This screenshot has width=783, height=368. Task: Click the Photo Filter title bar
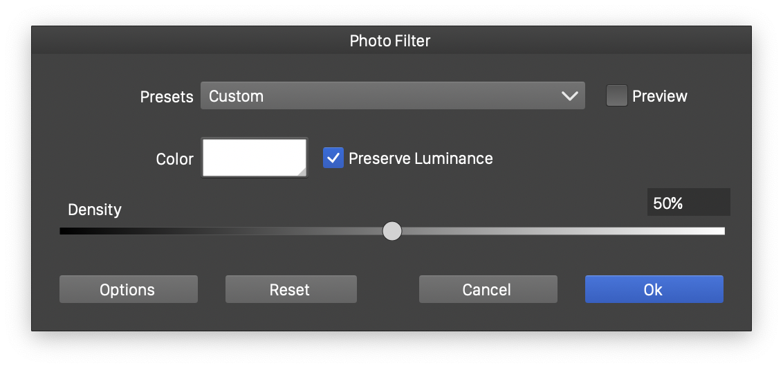(x=390, y=41)
